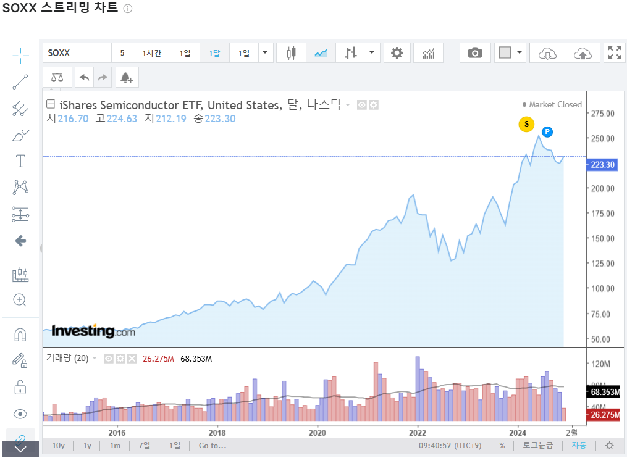Viewport: 627px width, 458px height.
Task: Toggle the magnet snap mode
Action: (20, 335)
